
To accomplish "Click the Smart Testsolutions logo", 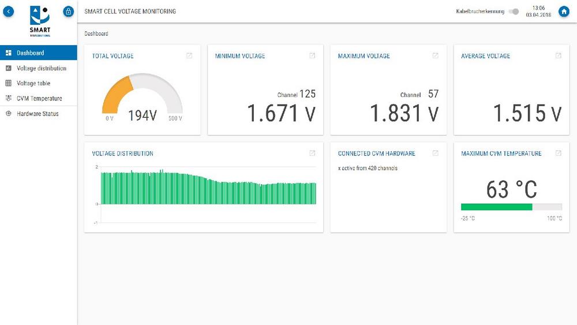I will coord(40,21).
